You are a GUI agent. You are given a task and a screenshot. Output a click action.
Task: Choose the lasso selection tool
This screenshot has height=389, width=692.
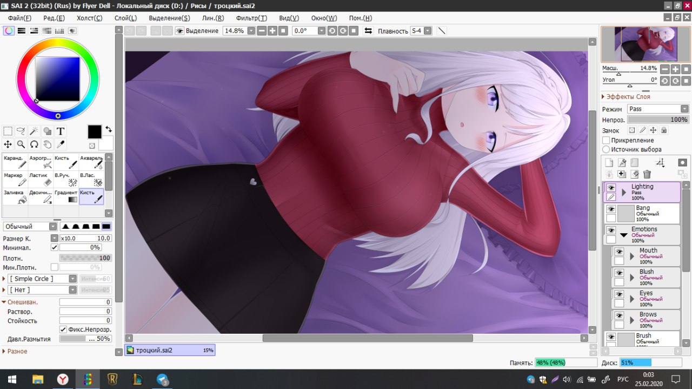coord(21,131)
